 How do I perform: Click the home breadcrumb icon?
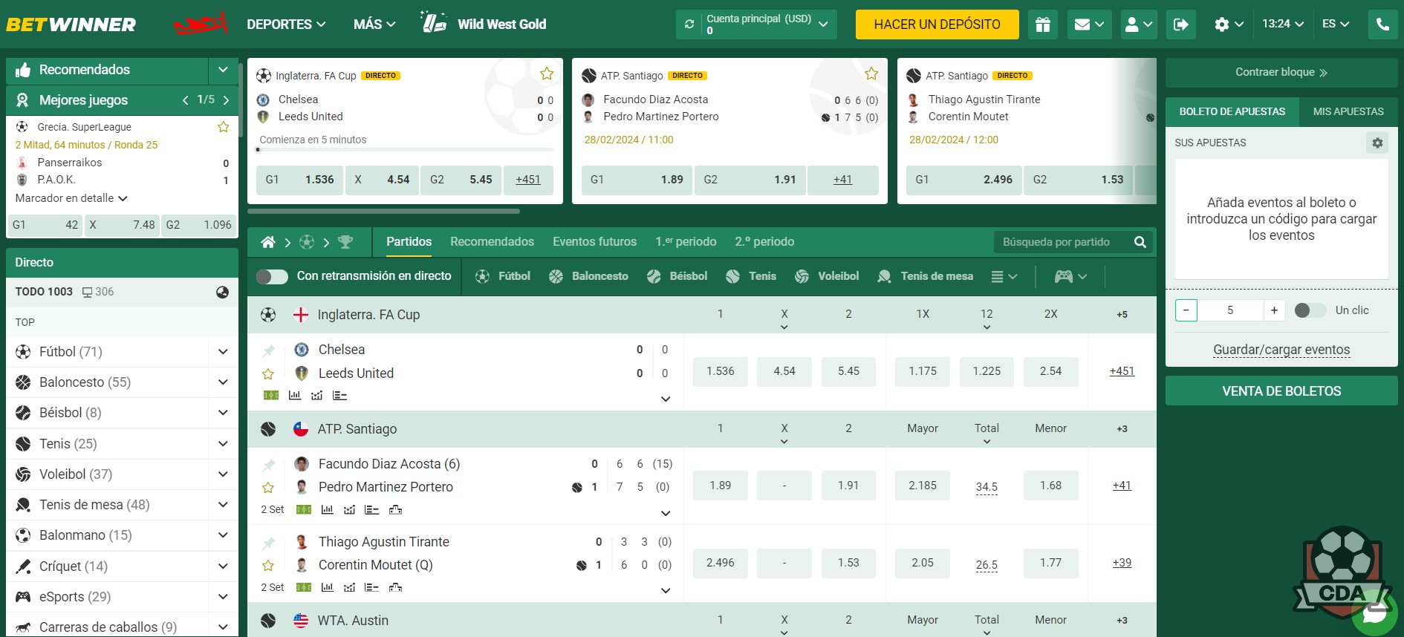268,242
